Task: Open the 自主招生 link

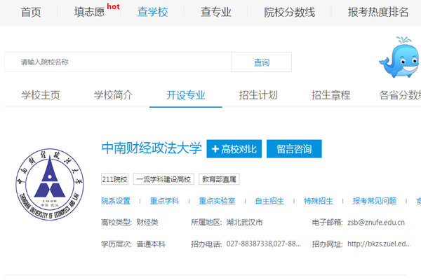Action: pos(269,201)
